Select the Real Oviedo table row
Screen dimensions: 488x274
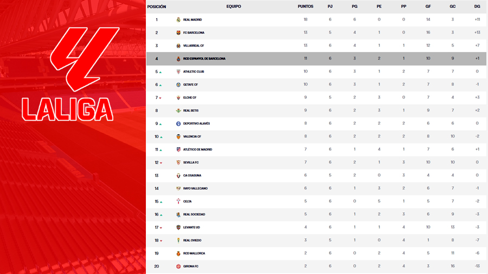click(x=317, y=240)
